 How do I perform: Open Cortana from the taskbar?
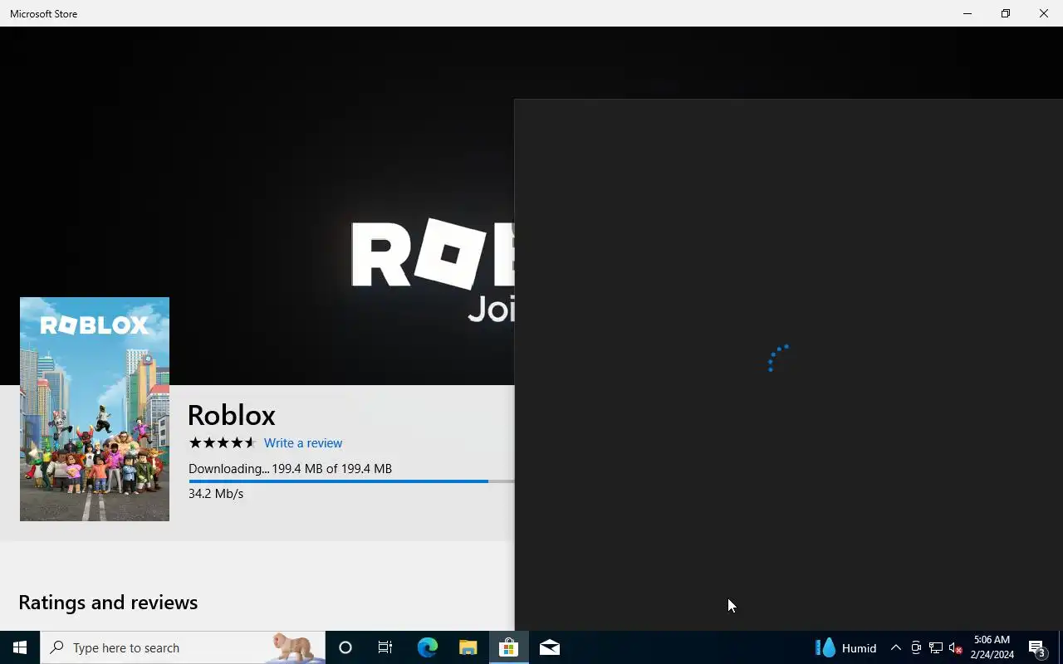pyautogui.click(x=345, y=647)
